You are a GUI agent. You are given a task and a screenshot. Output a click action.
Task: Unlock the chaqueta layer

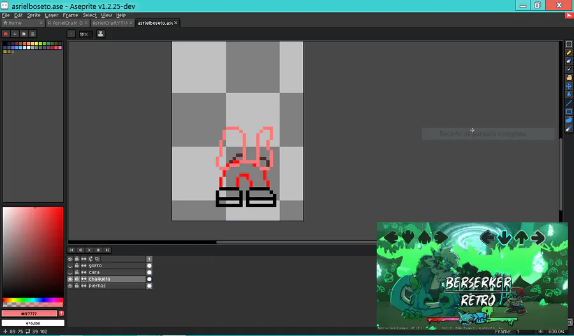click(x=77, y=279)
